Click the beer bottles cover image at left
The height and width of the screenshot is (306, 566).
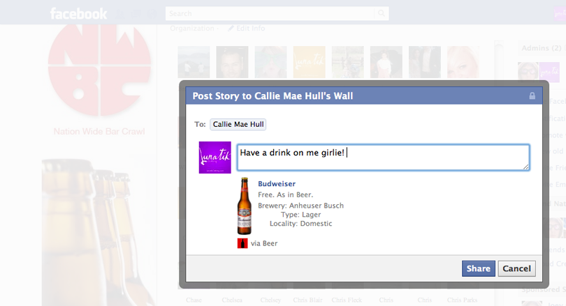tap(99, 232)
